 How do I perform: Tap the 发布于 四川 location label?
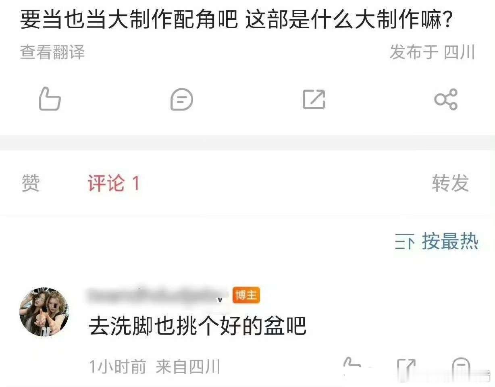pyautogui.click(x=433, y=52)
